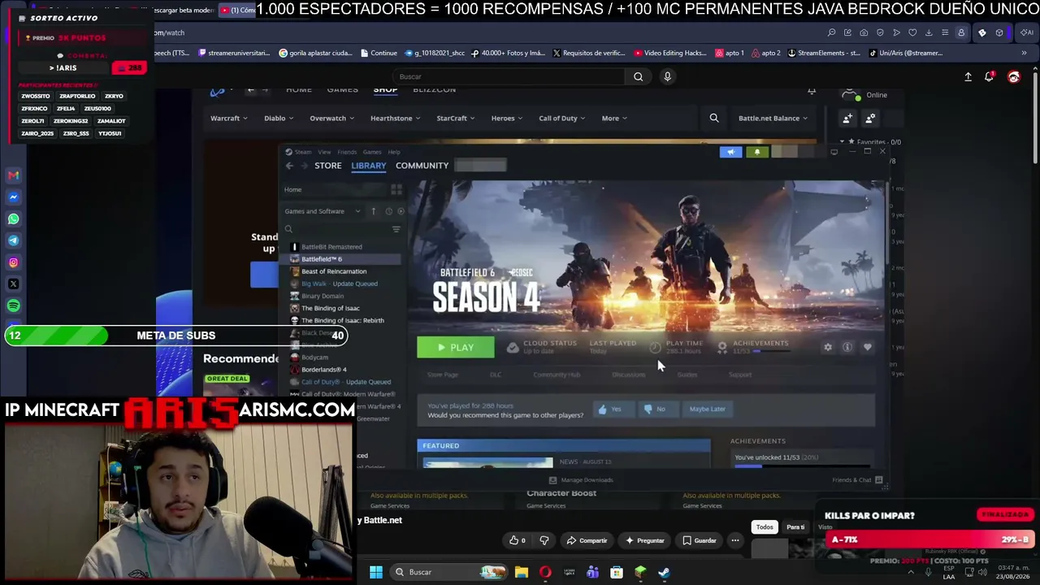Select the Todos filter chip

point(765,527)
